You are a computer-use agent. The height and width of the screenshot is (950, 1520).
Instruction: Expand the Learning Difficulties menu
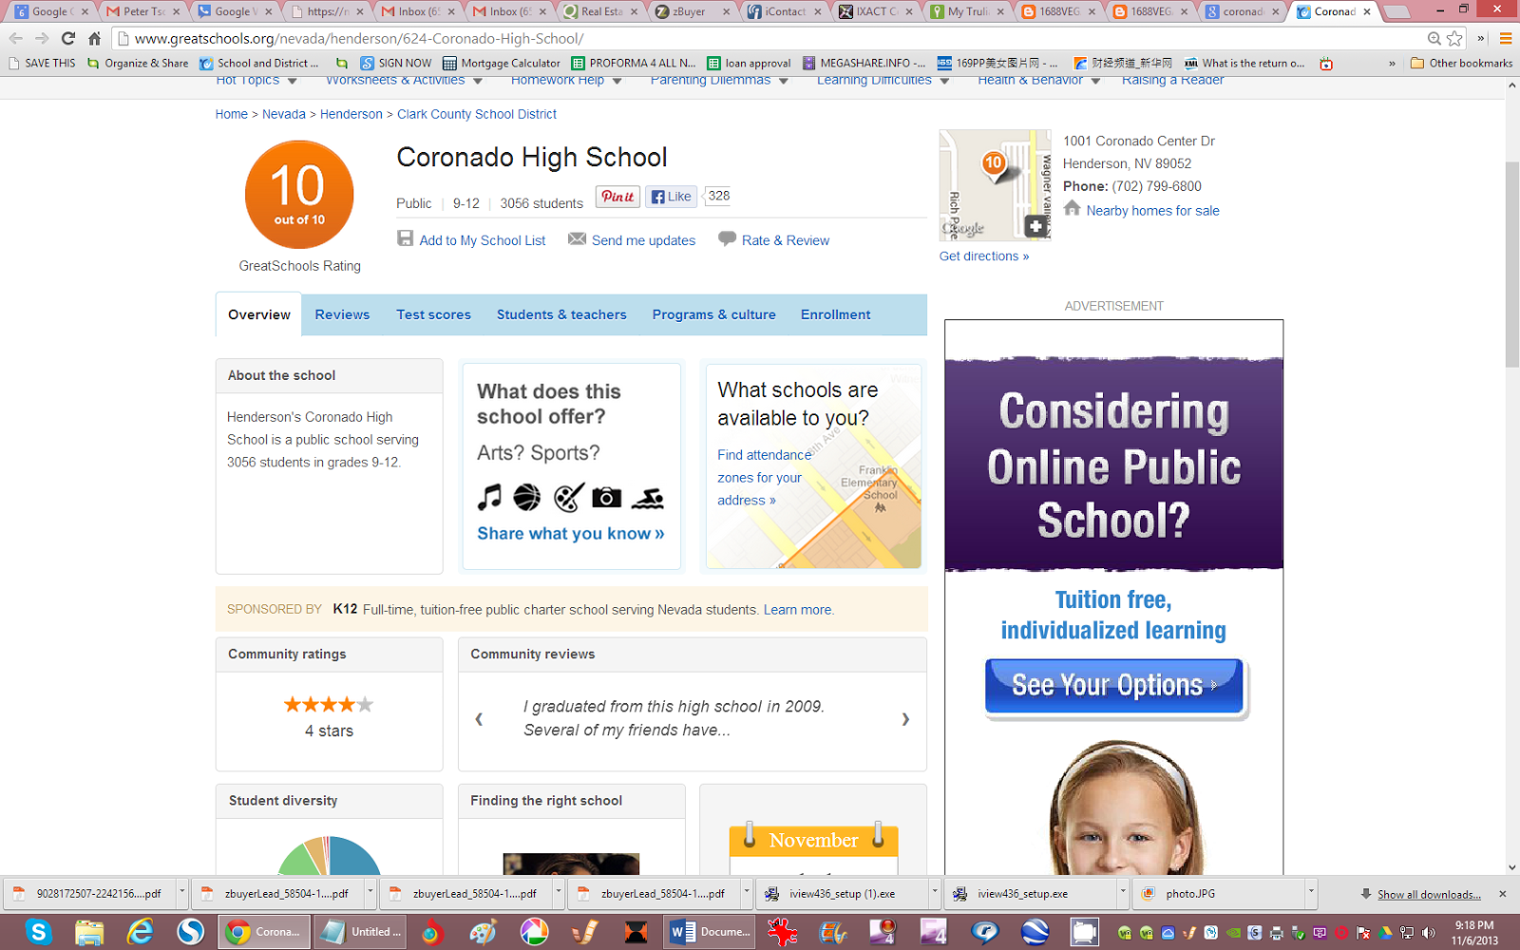click(x=883, y=82)
